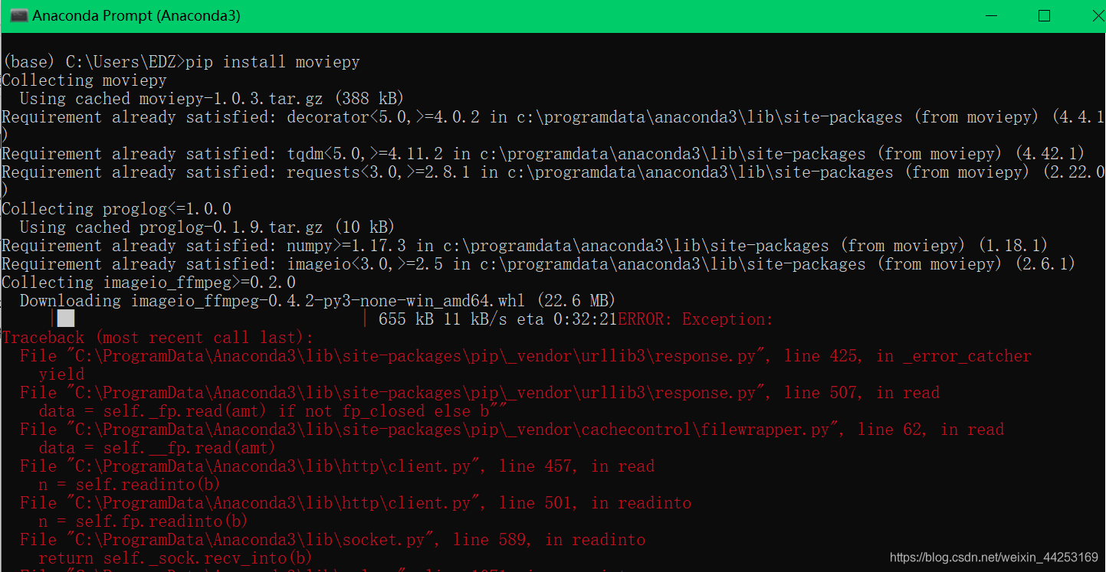Click the Anaconda Prompt title bar icon

pyautogui.click(x=19, y=15)
